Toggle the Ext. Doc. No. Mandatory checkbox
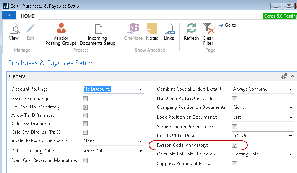 pyautogui.click(x=85, y=107)
